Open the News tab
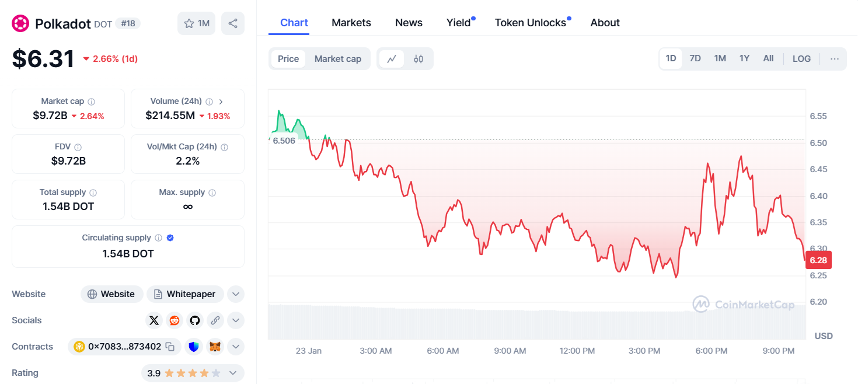 point(409,23)
